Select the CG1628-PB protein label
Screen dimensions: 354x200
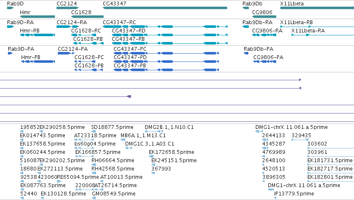89,66
